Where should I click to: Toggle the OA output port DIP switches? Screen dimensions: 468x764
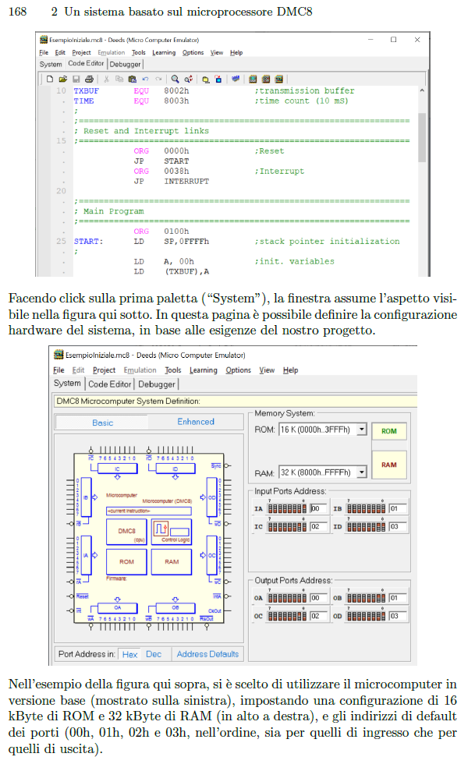click(x=287, y=598)
